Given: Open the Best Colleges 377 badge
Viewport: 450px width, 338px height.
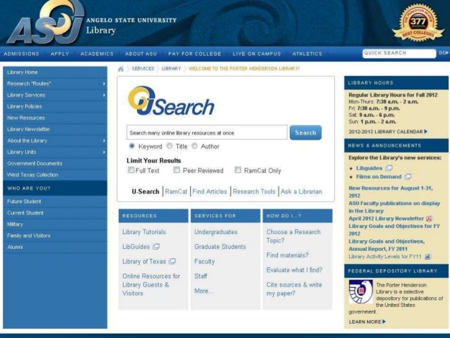Looking at the screenshot, I should coord(418,23).
